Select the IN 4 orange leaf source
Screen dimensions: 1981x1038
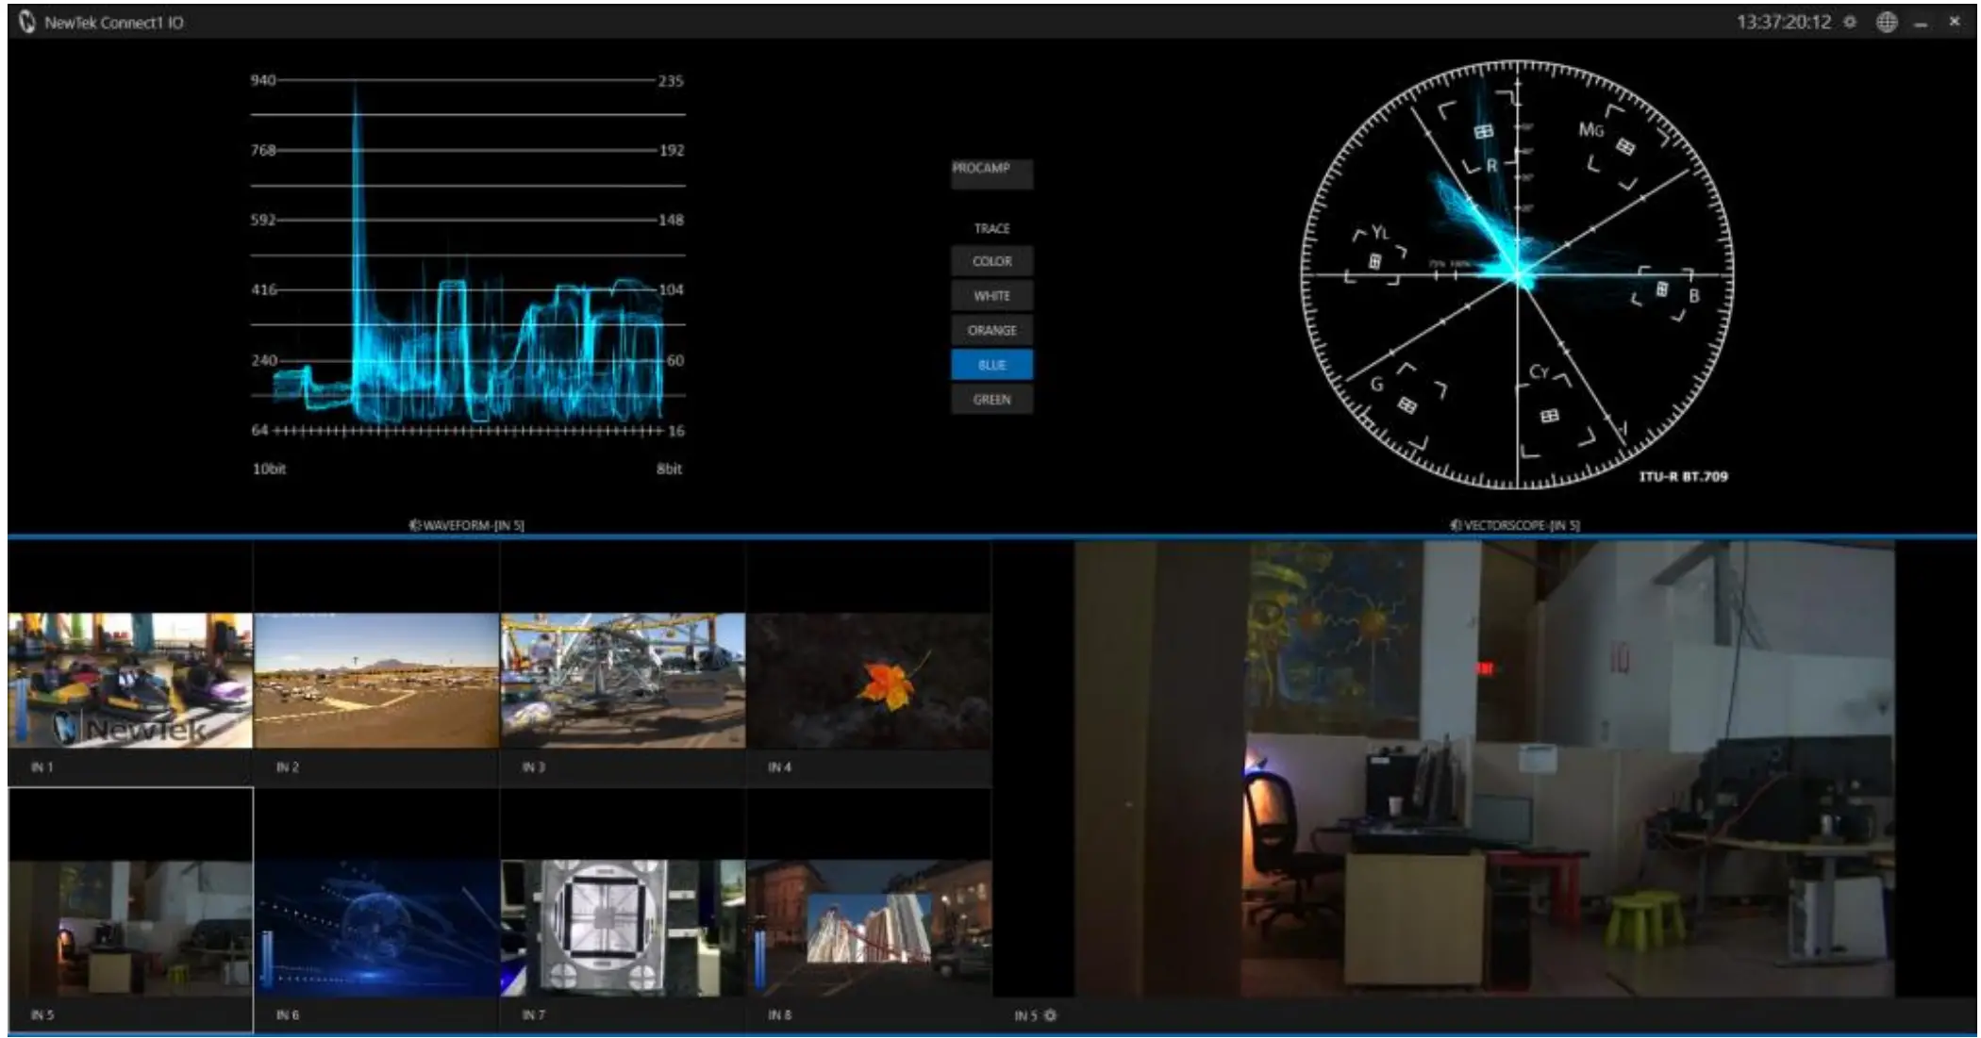tap(868, 682)
